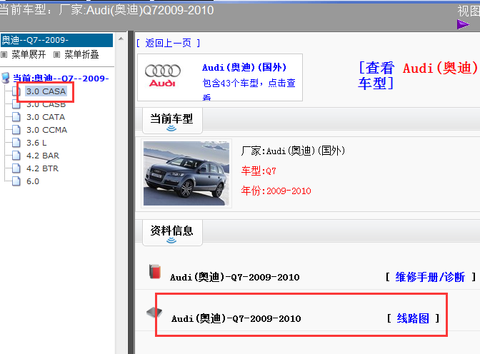The height and width of the screenshot is (354, 480).
Task: Click the 当前车型 header text at top
Action: coord(106,11)
